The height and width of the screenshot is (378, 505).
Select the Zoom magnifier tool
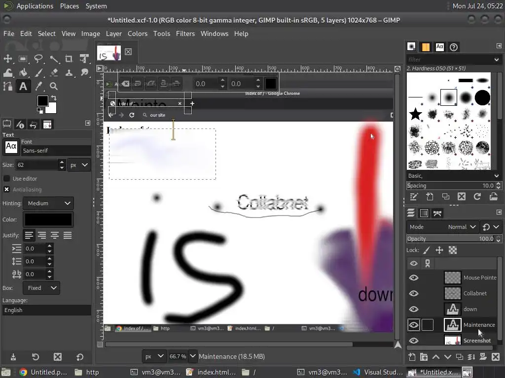click(54, 86)
